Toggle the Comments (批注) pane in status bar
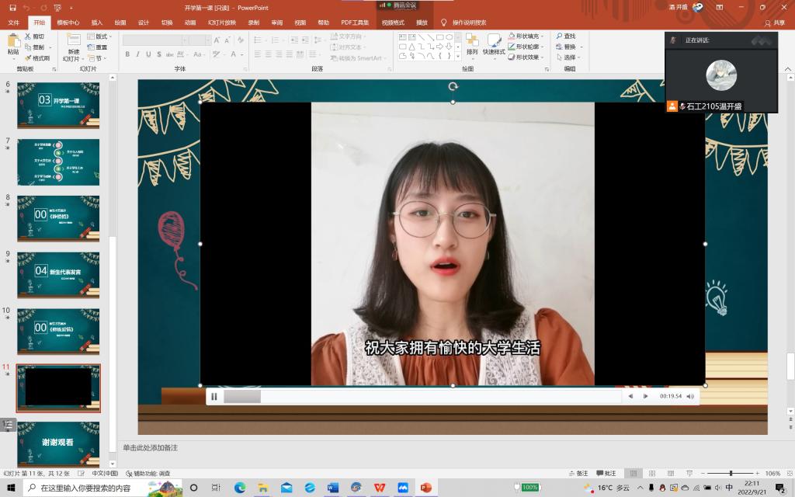 (606, 473)
